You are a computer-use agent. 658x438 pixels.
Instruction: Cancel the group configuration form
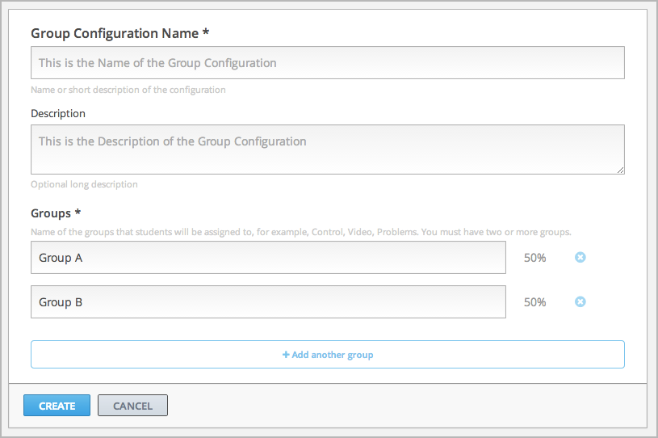click(132, 406)
